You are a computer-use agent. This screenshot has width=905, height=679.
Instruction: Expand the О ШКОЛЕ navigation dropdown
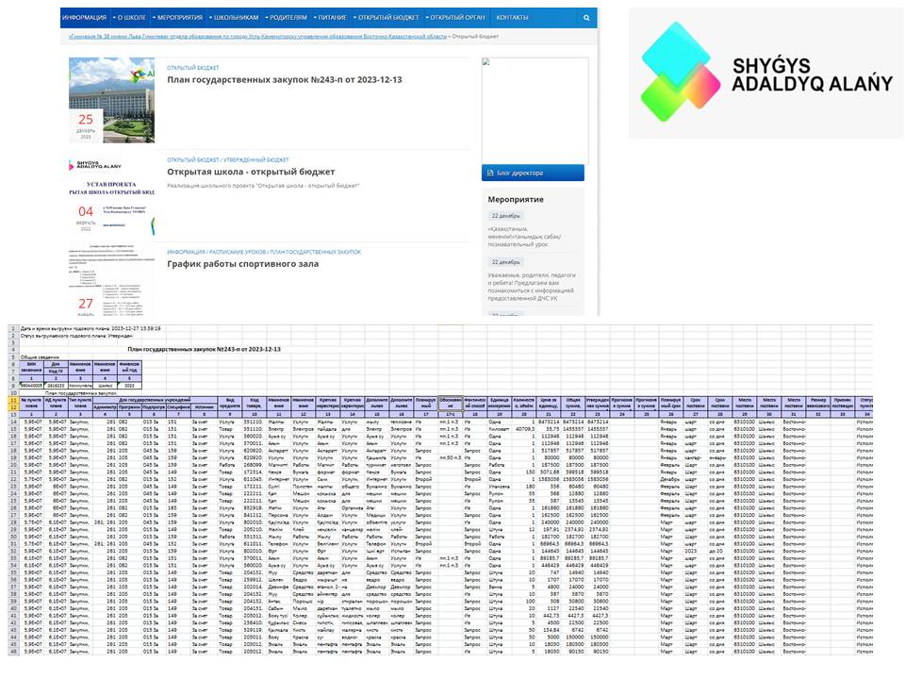pyautogui.click(x=129, y=18)
